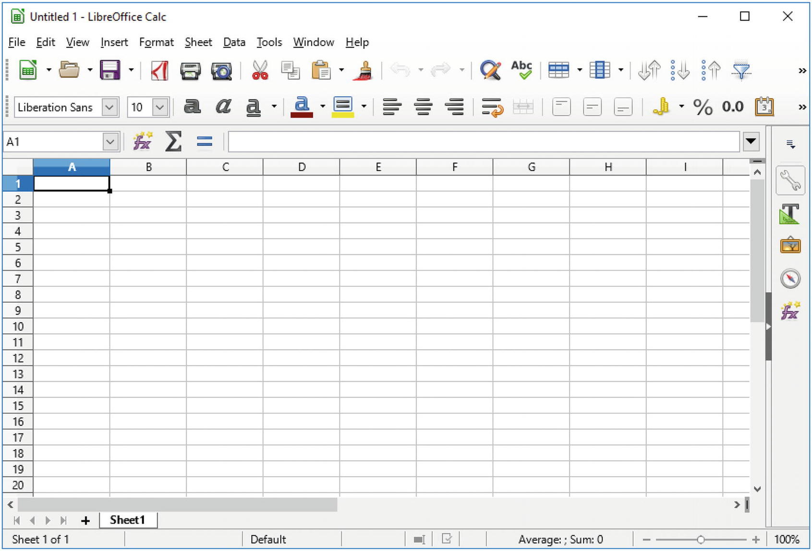Click the Function equals sign icon

pos(205,141)
